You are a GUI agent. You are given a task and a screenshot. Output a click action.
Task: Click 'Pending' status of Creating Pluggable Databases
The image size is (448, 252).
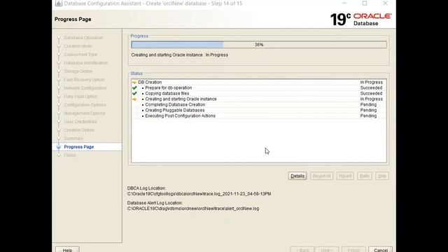(x=368, y=111)
